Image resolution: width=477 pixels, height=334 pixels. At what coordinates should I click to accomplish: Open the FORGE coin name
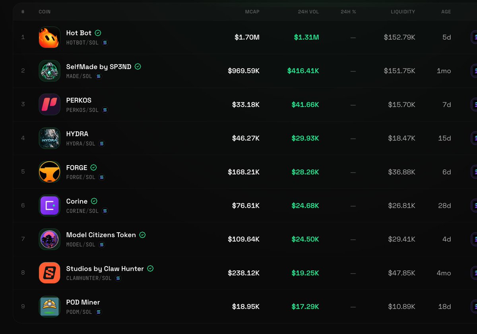click(x=77, y=168)
